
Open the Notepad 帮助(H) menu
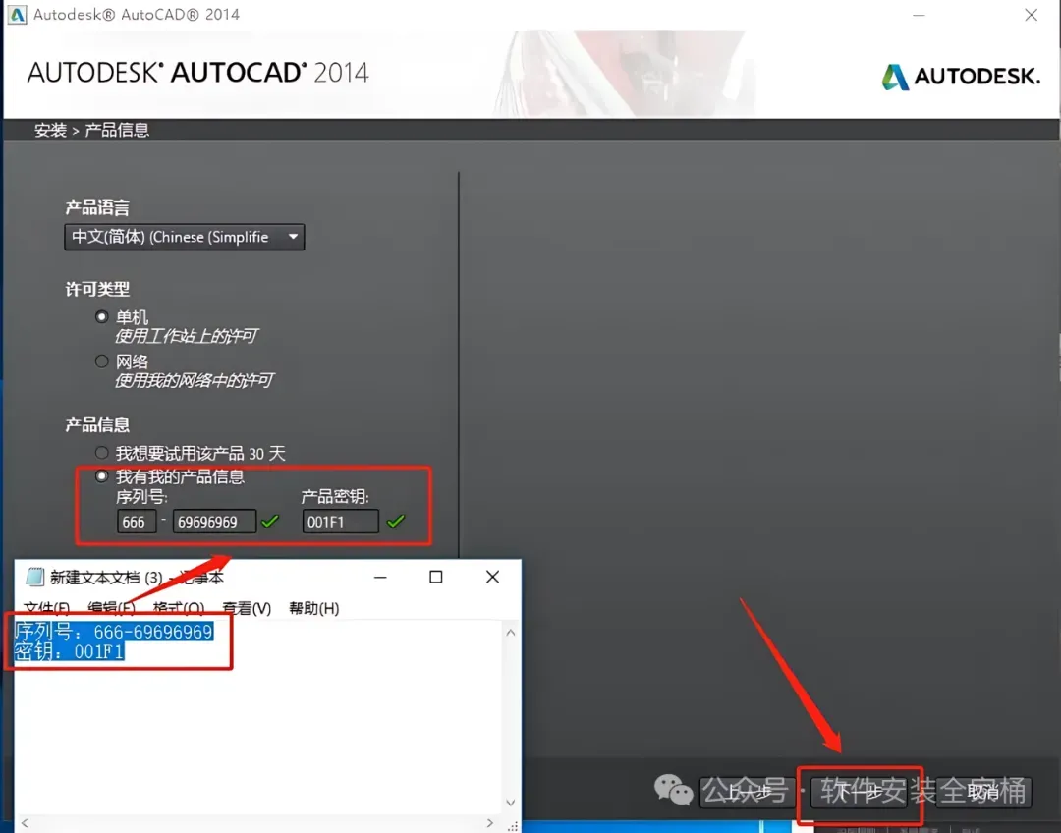tap(314, 608)
